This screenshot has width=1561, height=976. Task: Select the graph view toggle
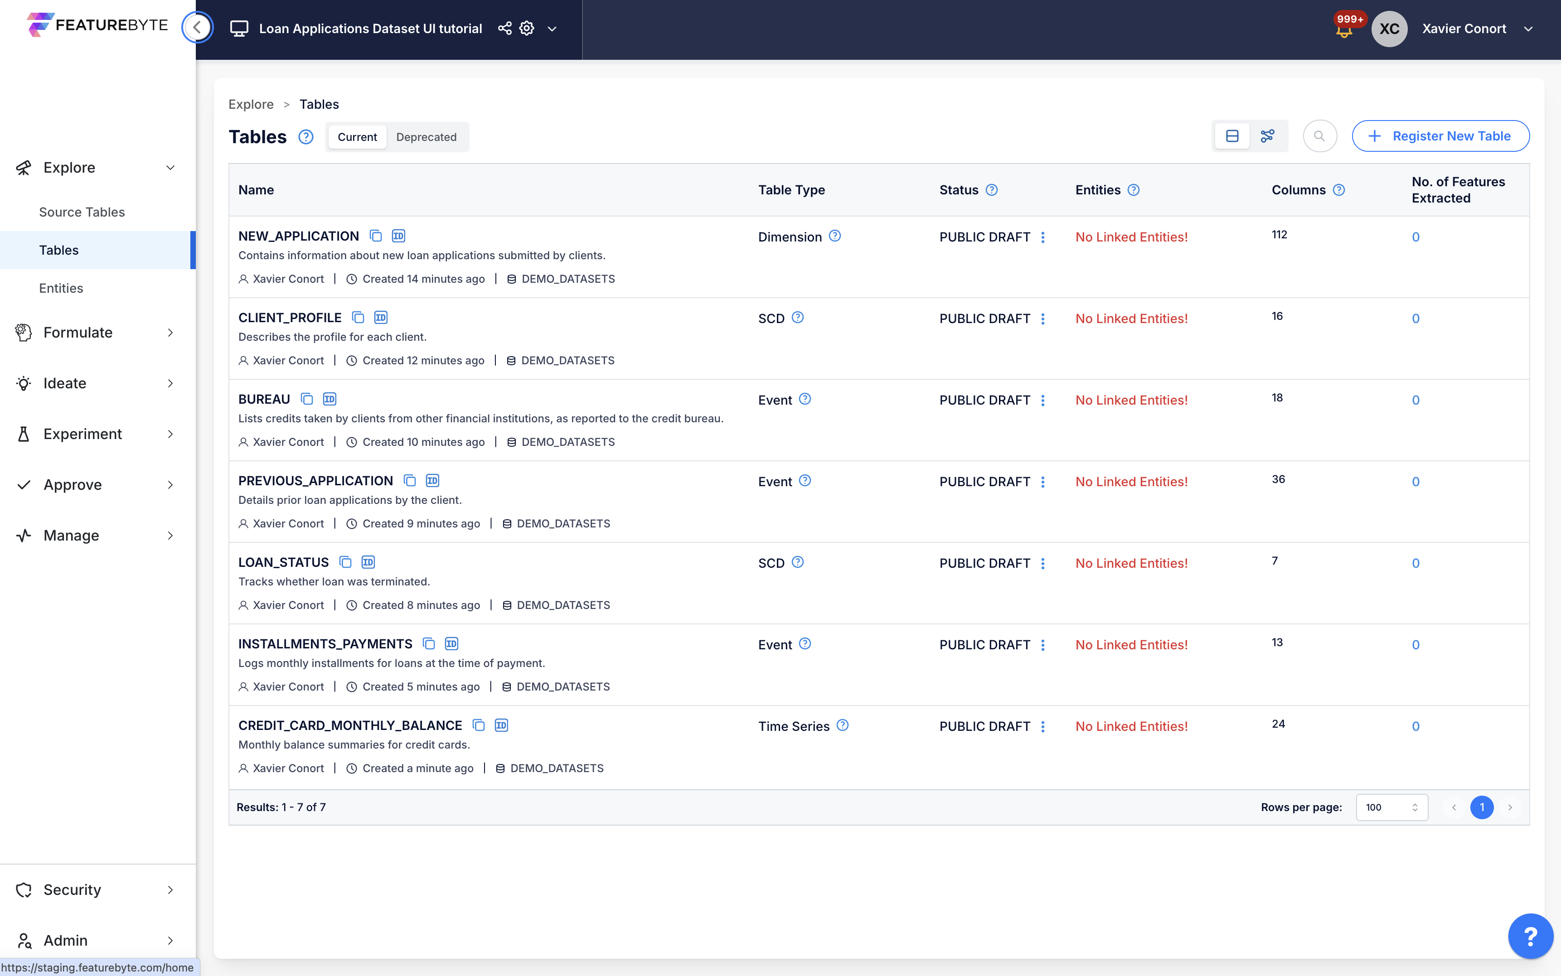click(x=1267, y=136)
